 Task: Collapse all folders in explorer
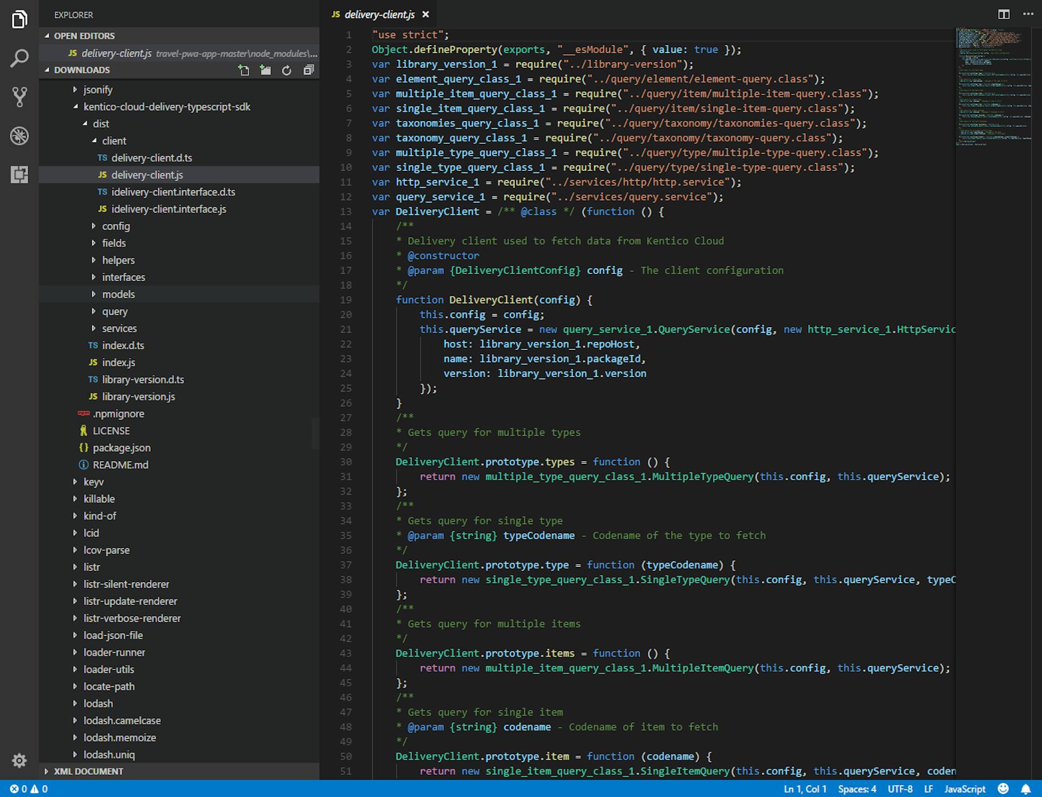(308, 70)
